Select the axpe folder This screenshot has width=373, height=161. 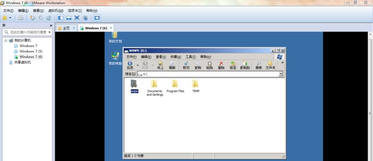(x=134, y=86)
